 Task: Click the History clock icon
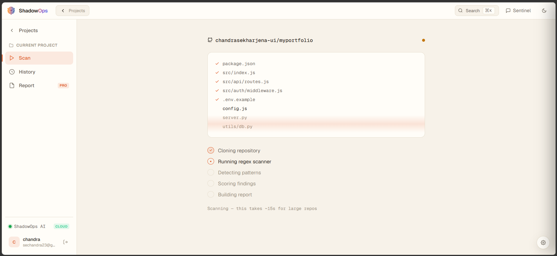pyautogui.click(x=12, y=72)
